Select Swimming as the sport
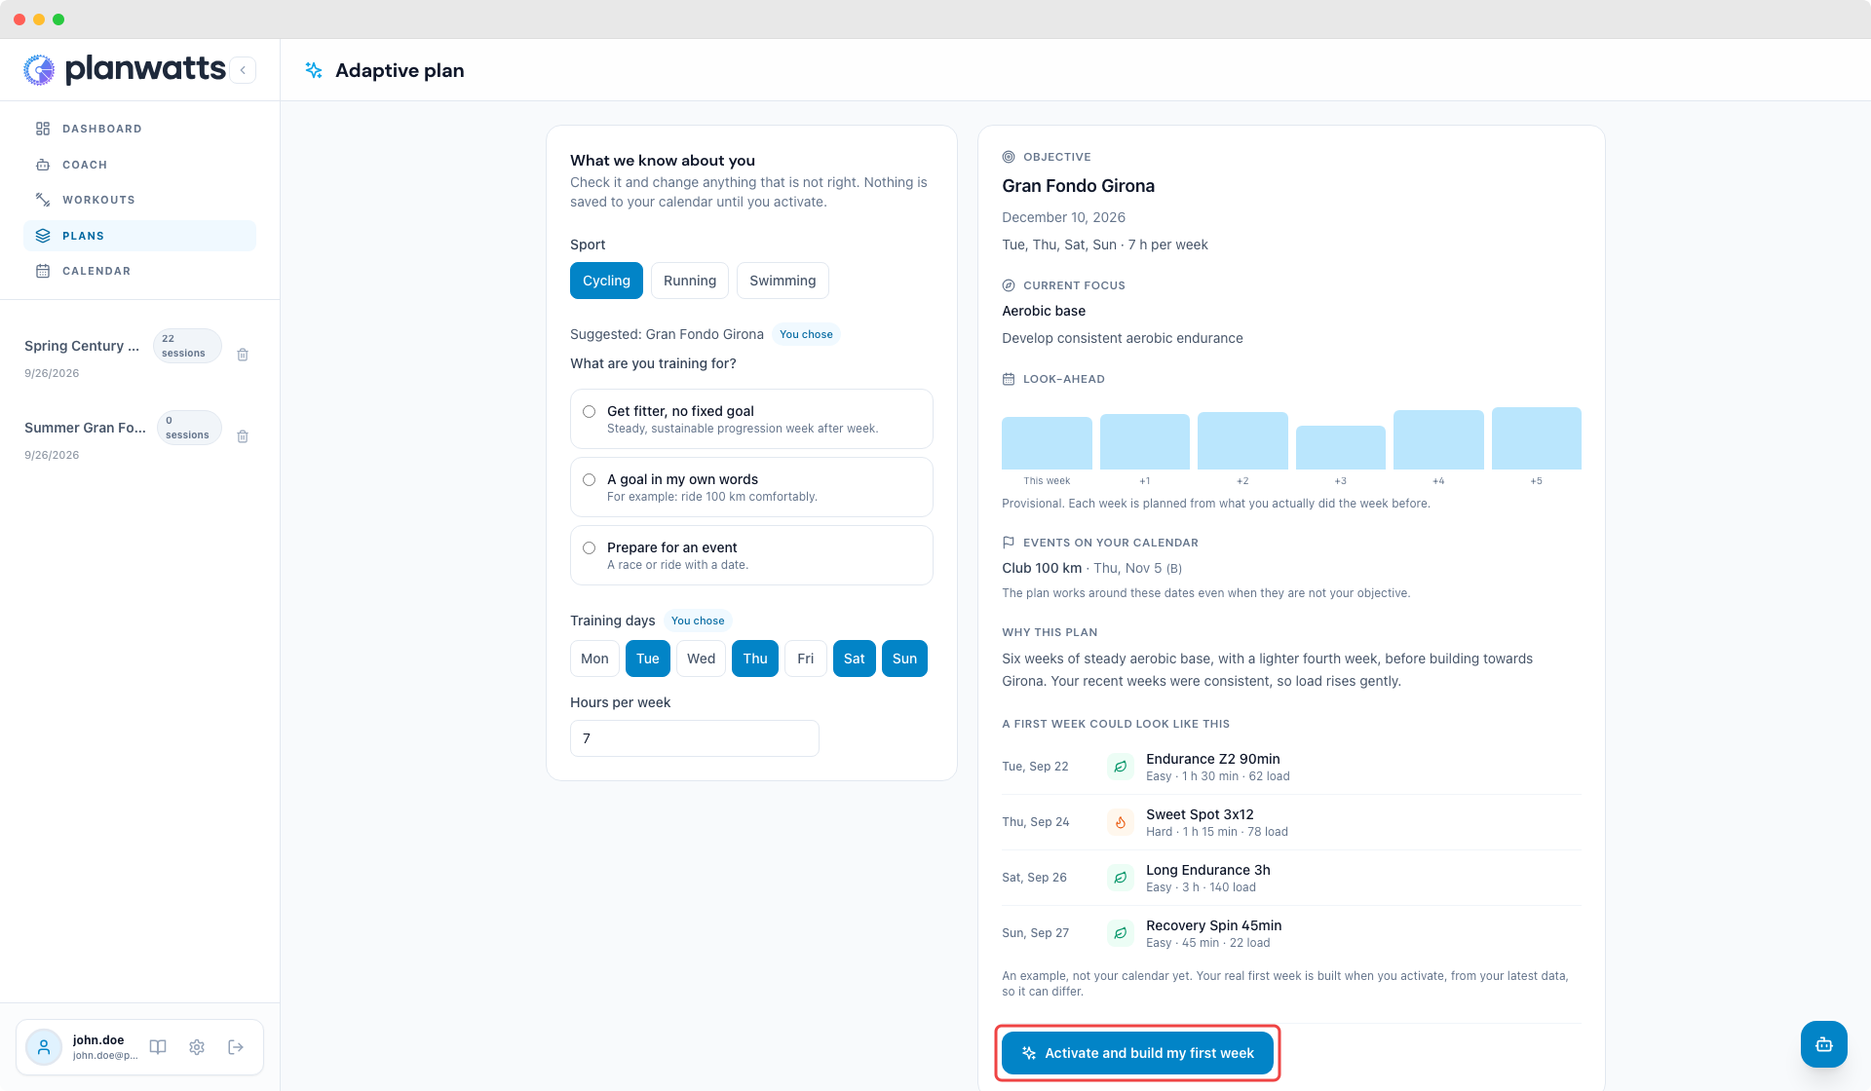 click(x=783, y=281)
